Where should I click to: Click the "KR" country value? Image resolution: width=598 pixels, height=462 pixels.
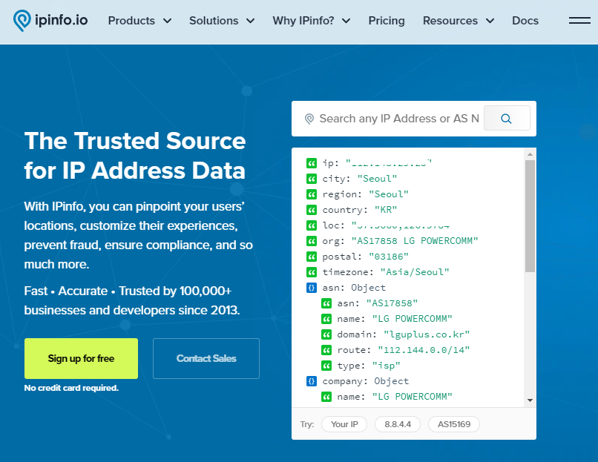tap(386, 210)
